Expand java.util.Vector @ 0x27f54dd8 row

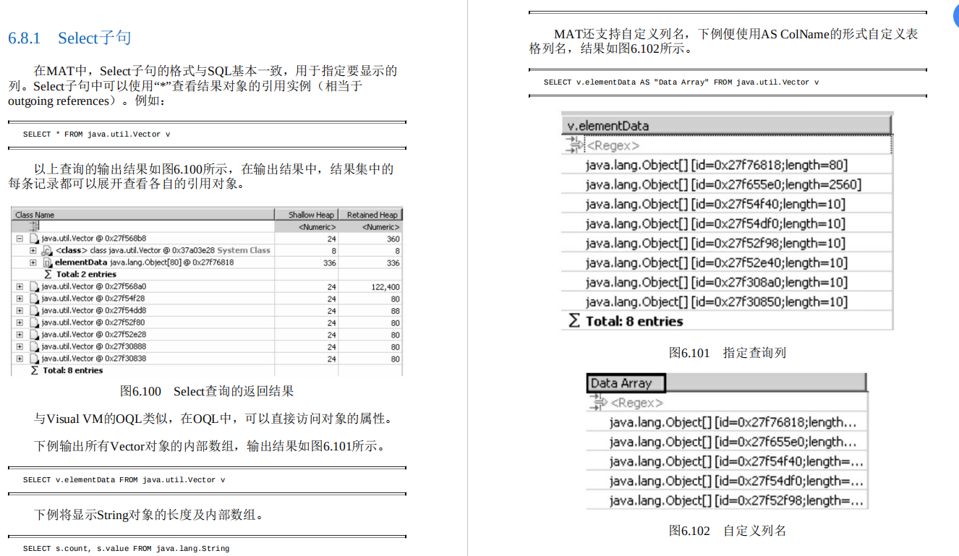(20, 310)
